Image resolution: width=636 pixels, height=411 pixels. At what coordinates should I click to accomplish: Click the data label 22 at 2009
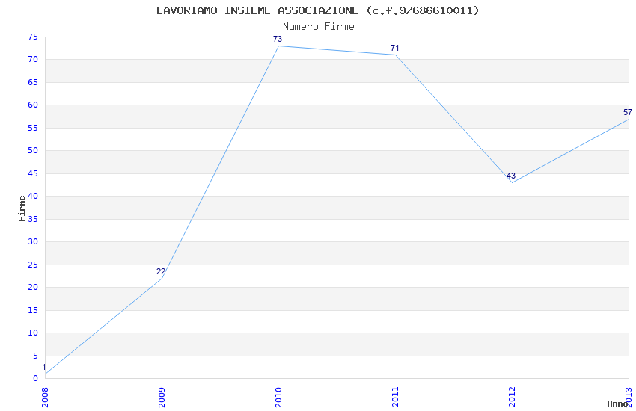(x=161, y=272)
